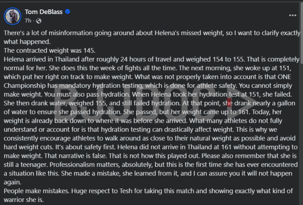Screen dimensions: 303x205
Task: Open Tom DeBlass's profile picture
Action: [13, 16]
